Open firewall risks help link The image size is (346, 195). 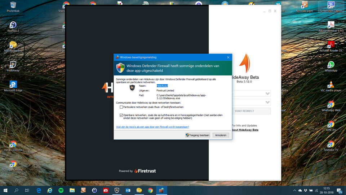coord(152,127)
